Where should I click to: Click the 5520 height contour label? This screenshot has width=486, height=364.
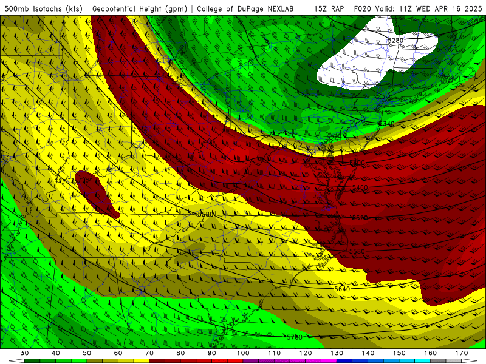[360, 218]
